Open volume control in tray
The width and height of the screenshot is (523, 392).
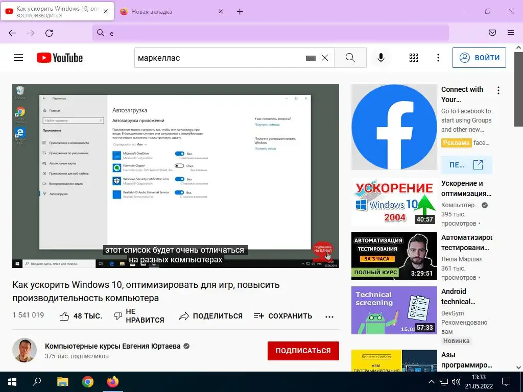[x=456, y=382]
